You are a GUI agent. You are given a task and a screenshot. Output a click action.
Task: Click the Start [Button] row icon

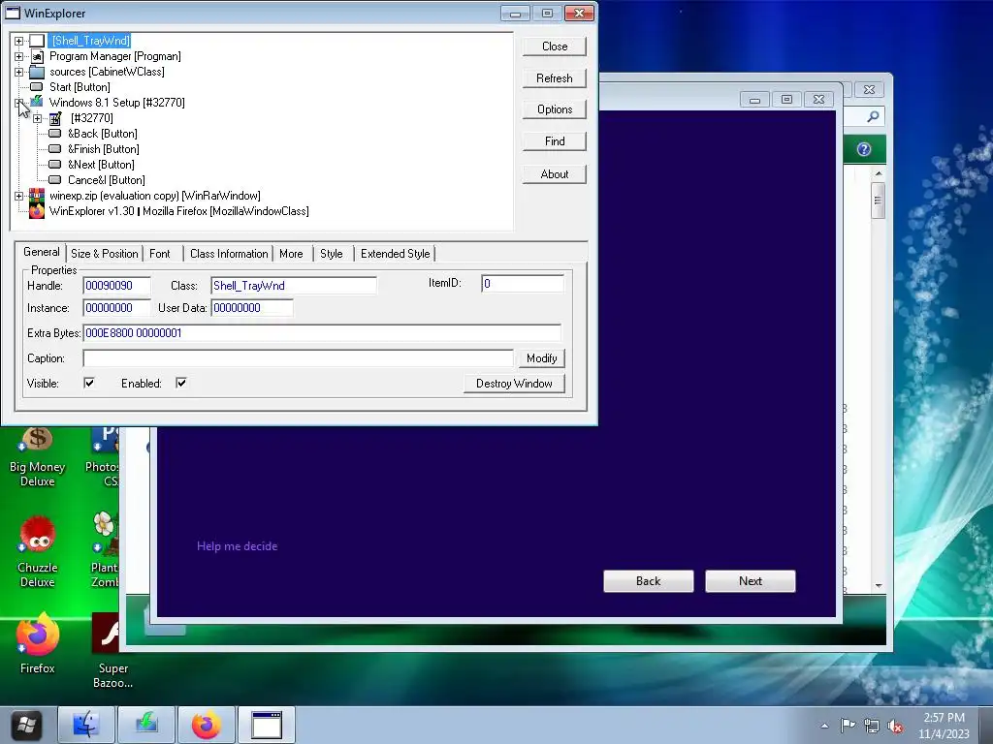[37, 86]
